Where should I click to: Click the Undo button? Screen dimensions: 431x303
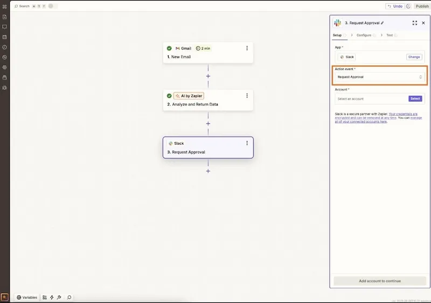(395, 6)
